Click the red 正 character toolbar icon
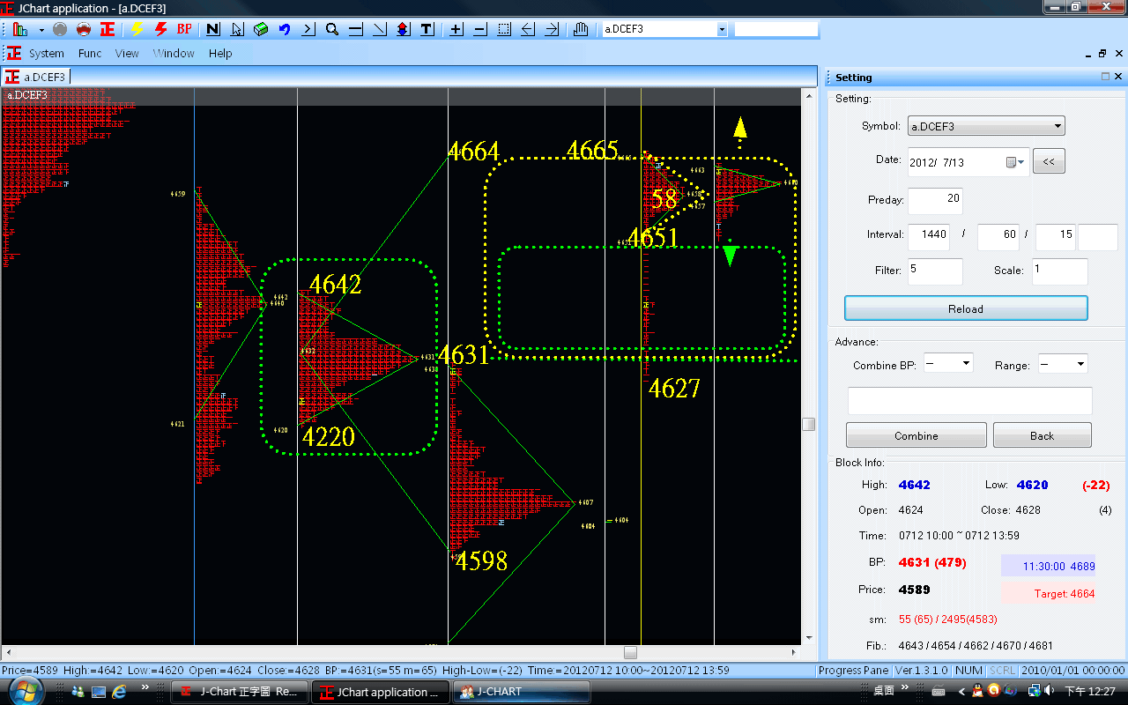This screenshot has height=705, width=1128. tap(108, 29)
